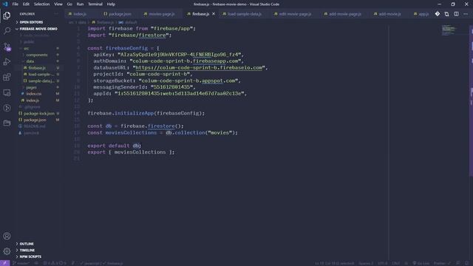Click the cursor position status bar item
The width and height of the screenshot is (473, 266).
point(334,263)
